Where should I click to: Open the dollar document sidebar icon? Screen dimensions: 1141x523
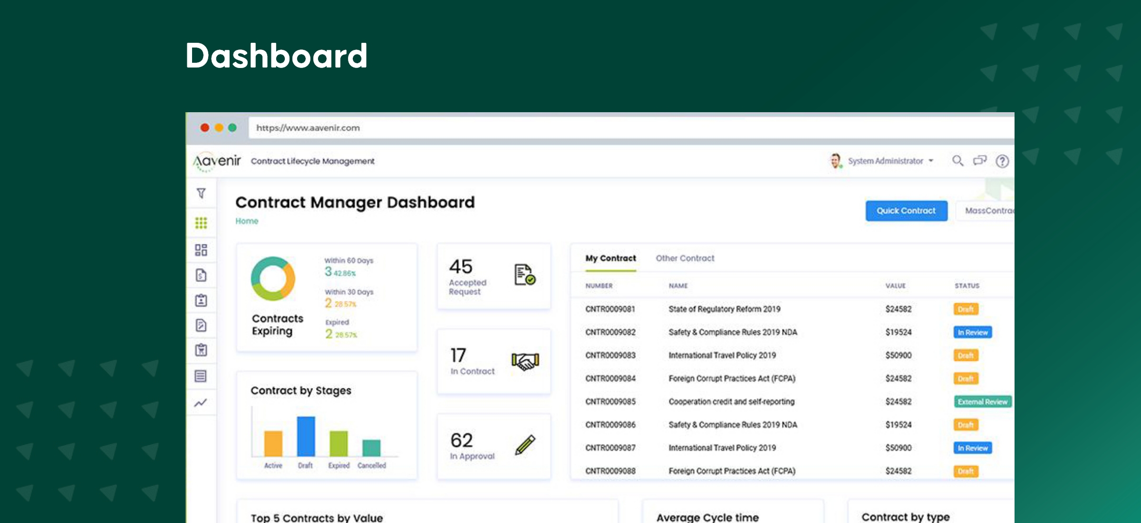pos(201,275)
